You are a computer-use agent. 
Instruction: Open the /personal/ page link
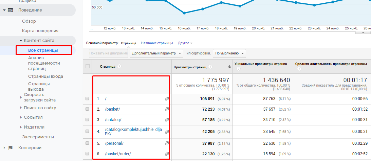114,143
